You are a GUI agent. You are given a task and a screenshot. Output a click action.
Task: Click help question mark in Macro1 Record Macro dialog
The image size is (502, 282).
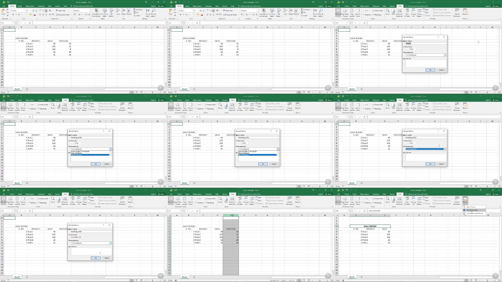(438, 37)
